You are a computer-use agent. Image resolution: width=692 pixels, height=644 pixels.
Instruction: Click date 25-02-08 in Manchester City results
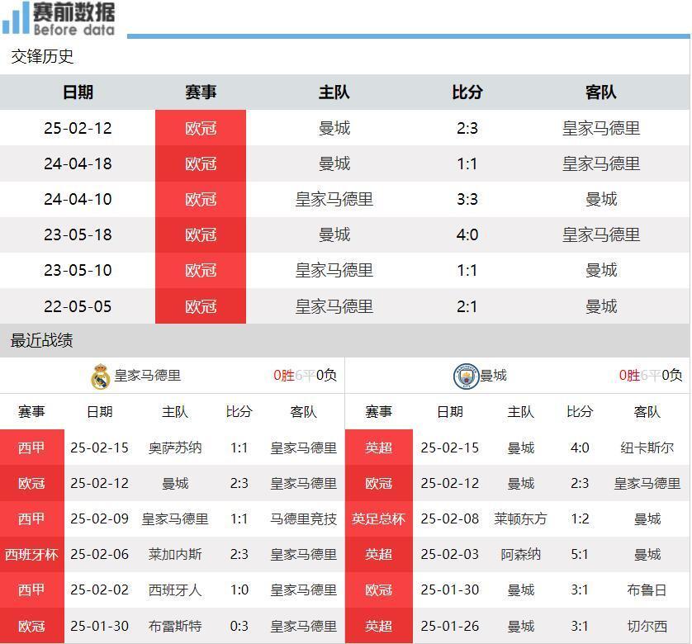tap(450, 519)
